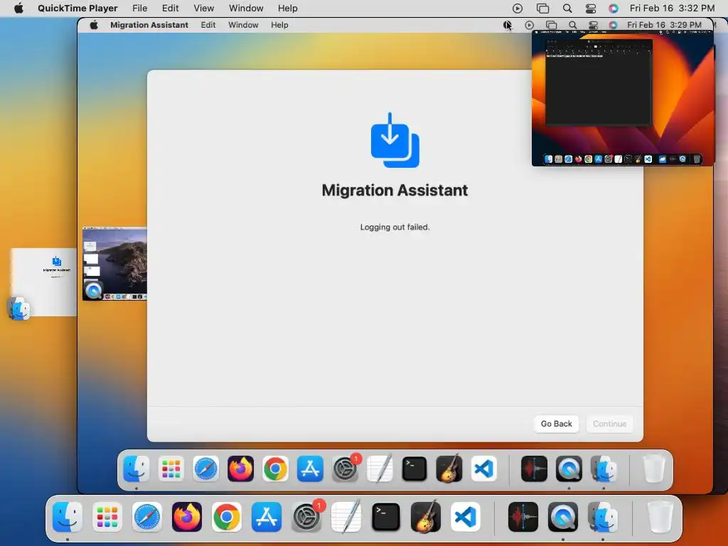Click TextEdit in the recorded screen's dock

point(380,469)
